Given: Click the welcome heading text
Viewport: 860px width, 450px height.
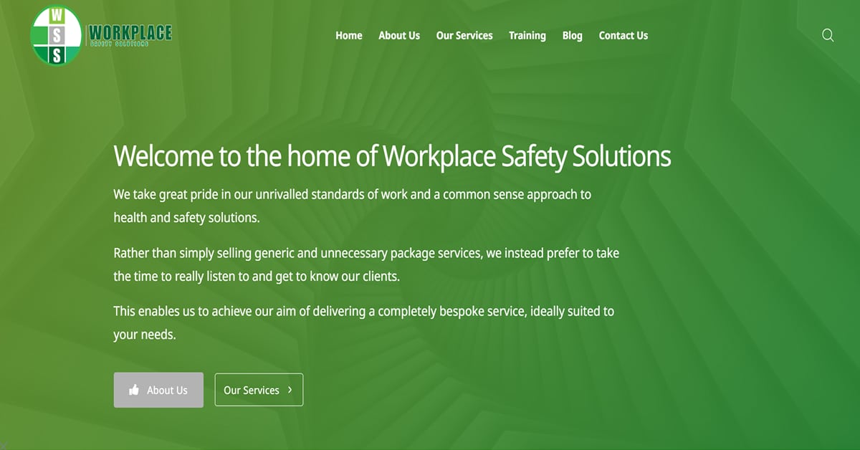Looking at the screenshot, I should tap(392, 156).
